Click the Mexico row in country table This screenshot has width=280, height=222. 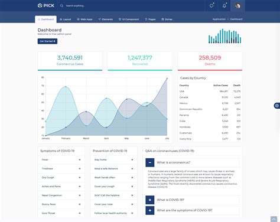click(x=210, y=103)
